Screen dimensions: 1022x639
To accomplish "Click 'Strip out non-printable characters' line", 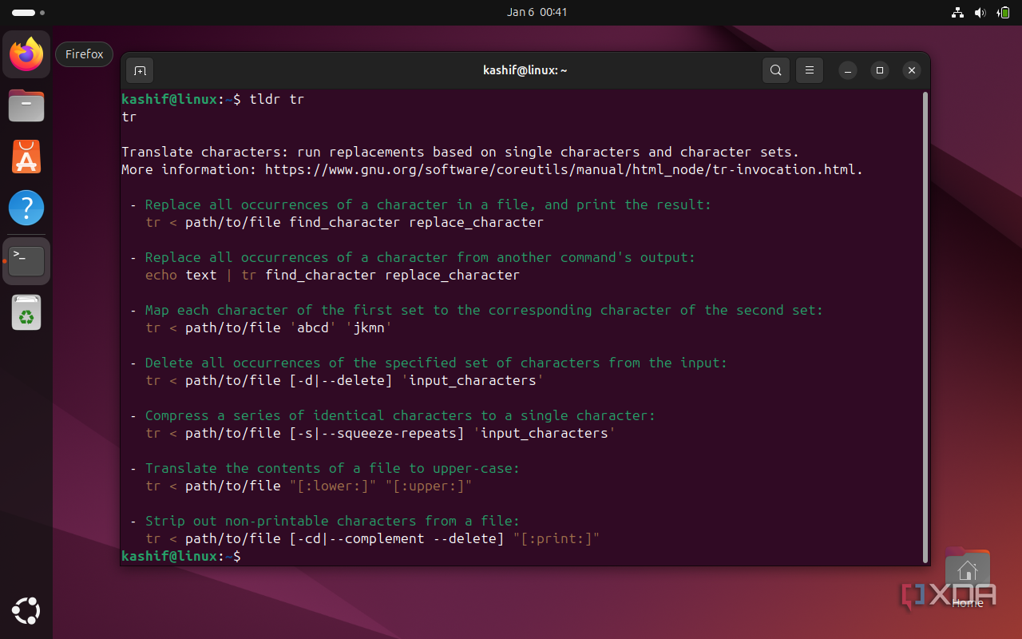I will click(332, 521).
